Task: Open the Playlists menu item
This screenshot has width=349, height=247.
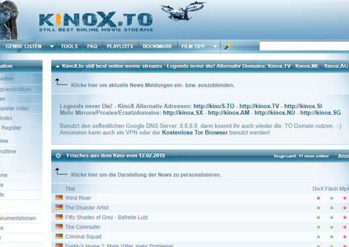Action: tap(120, 47)
